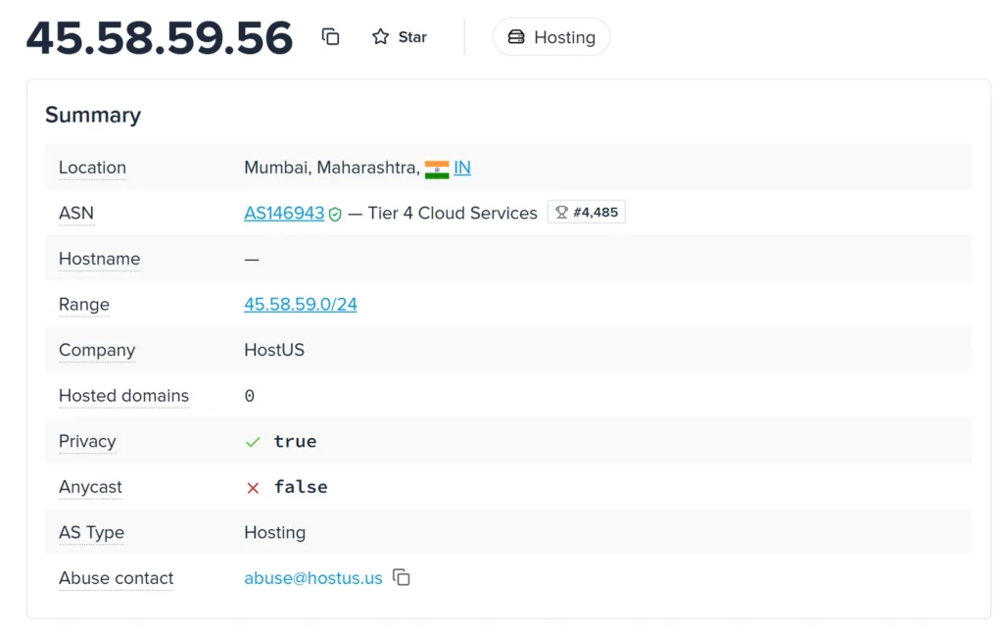Screen dimensions: 1003x633
Task: Click the green checkmark beside Privacy true
Action: pyautogui.click(x=254, y=442)
